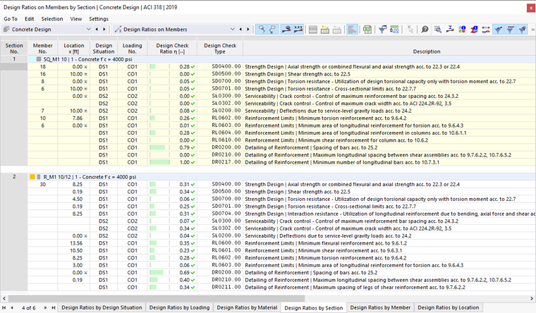This screenshot has height=313, width=536.
Task: Select section number 2 row header
Action: pyautogui.click(x=14, y=177)
